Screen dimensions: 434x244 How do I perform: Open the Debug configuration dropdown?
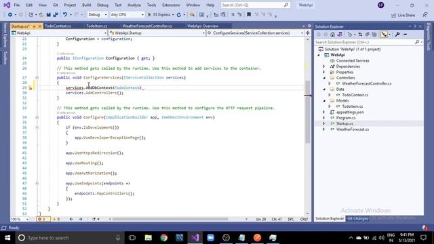click(98, 15)
